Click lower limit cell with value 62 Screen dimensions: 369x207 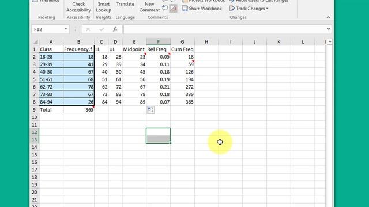pyautogui.click(x=101, y=87)
